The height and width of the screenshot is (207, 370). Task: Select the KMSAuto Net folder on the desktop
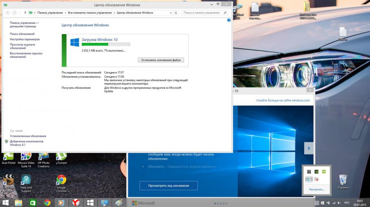coord(307,11)
